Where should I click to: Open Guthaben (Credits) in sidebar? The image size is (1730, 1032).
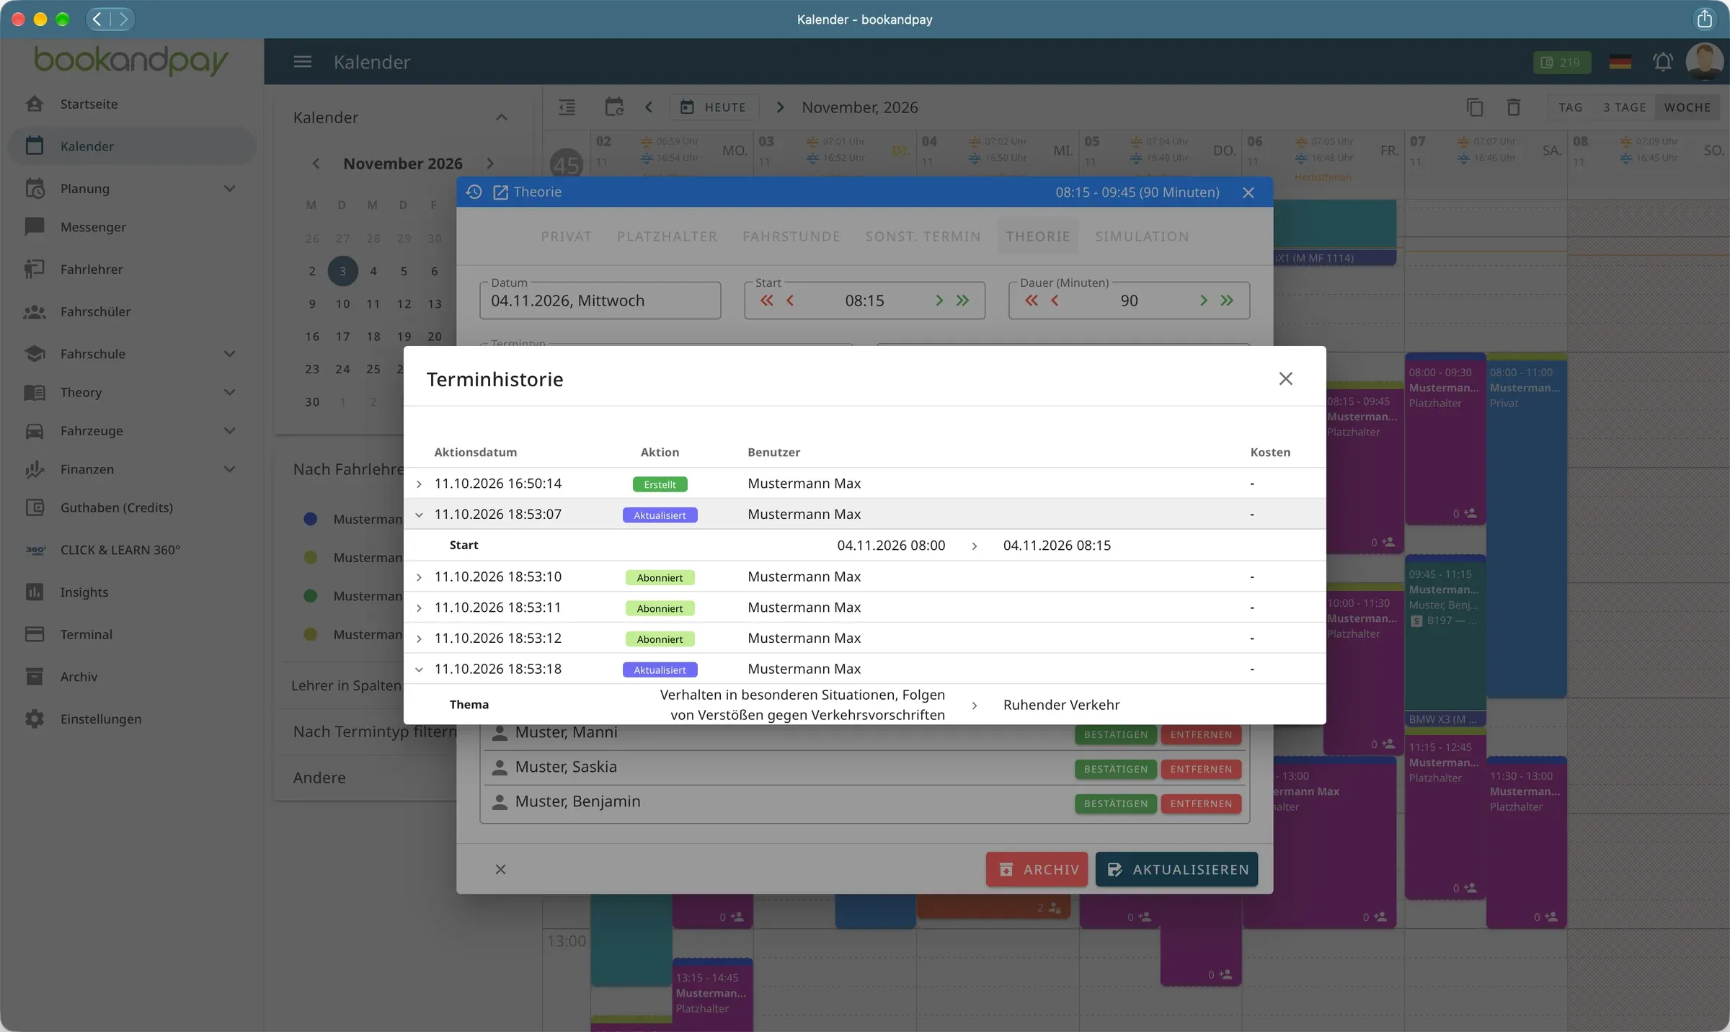coord(132,507)
